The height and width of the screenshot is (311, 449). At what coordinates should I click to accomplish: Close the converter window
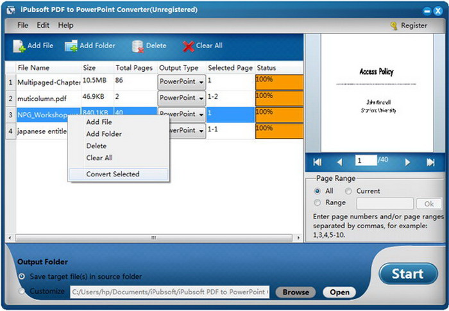pos(438,11)
